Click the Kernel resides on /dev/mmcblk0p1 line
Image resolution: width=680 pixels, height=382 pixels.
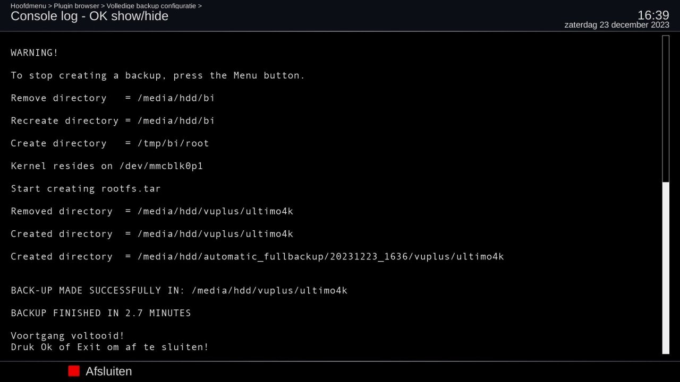coord(107,166)
